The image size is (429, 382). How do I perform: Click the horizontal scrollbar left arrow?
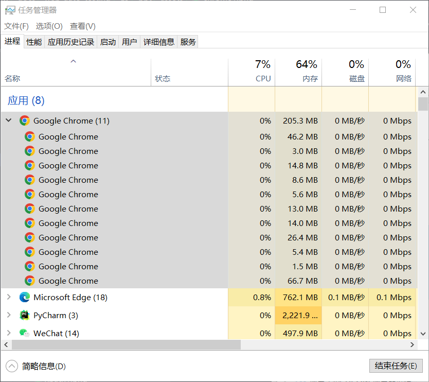pyautogui.click(x=6, y=345)
